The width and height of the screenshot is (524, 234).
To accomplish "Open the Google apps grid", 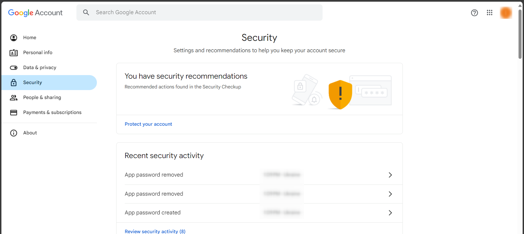I will [x=489, y=13].
